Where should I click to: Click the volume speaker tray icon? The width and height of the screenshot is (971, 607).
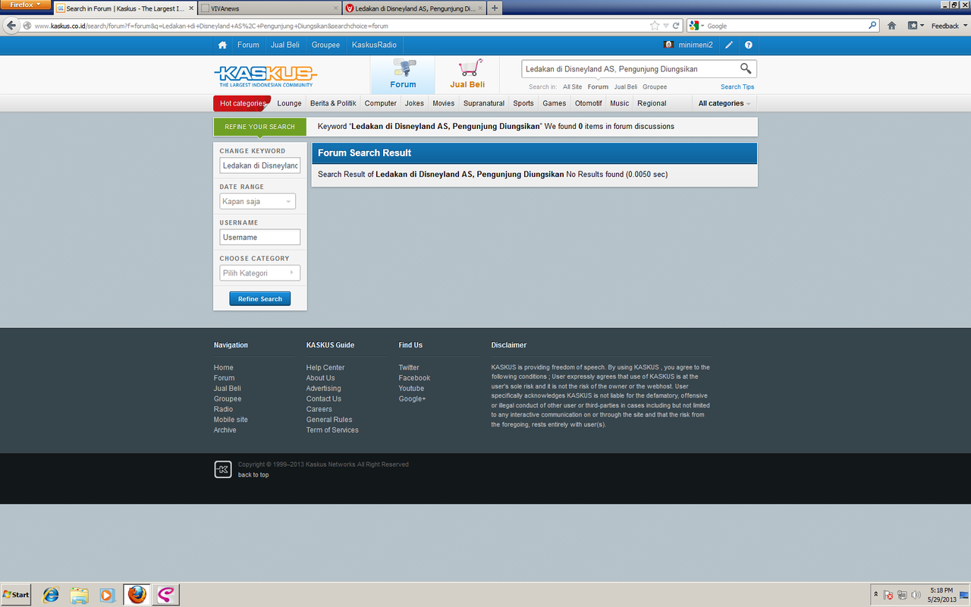[916, 595]
